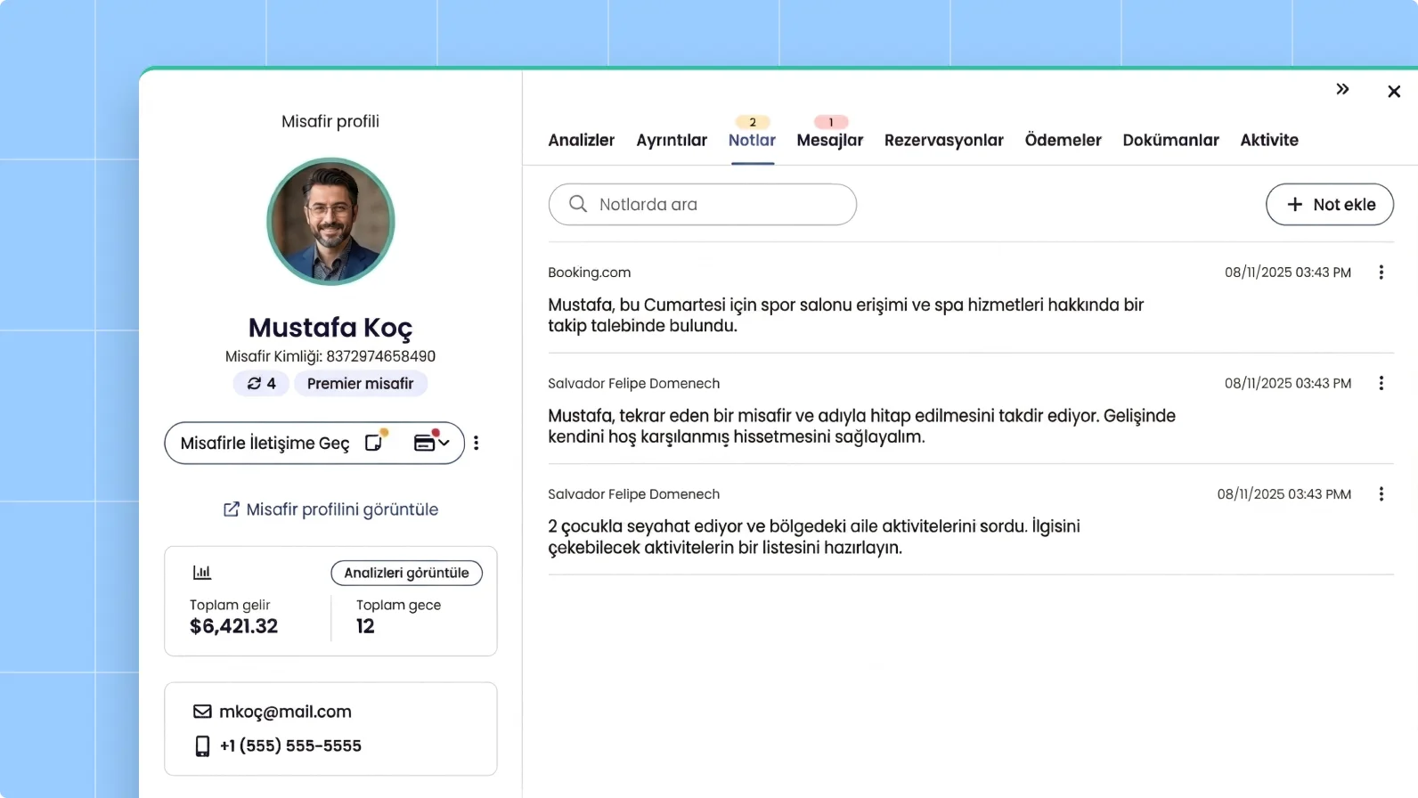Click the email envelope icon
Viewport: 1418px width, 798px height.
(202, 712)
